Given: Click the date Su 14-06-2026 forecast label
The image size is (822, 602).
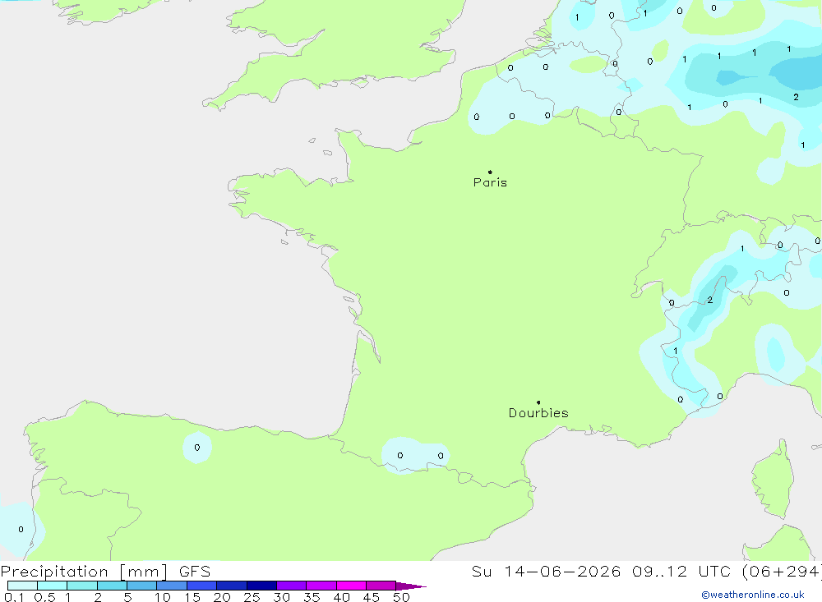Looking at the screenshot, I should pos(546,571).
